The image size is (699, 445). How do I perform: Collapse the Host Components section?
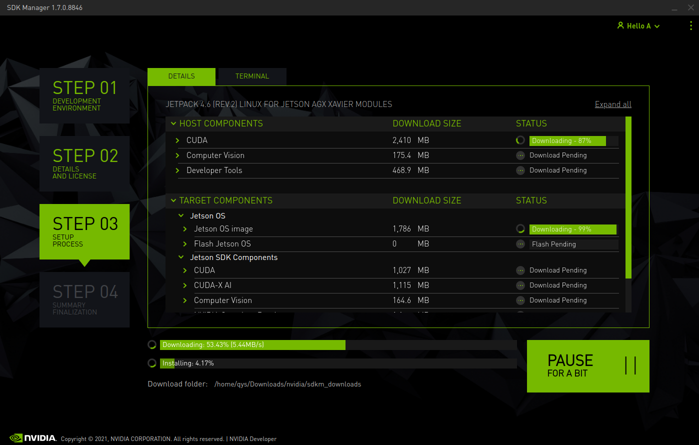click(173, 123)
